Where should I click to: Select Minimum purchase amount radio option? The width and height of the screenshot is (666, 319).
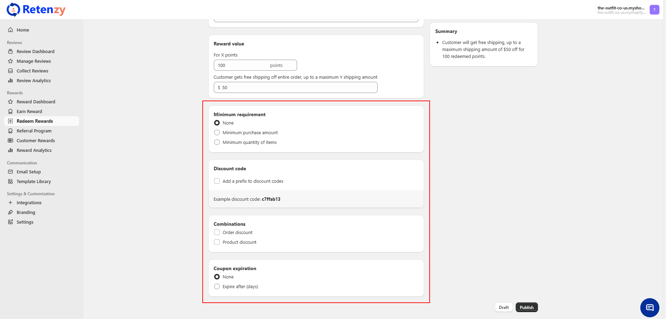(217, 132)
